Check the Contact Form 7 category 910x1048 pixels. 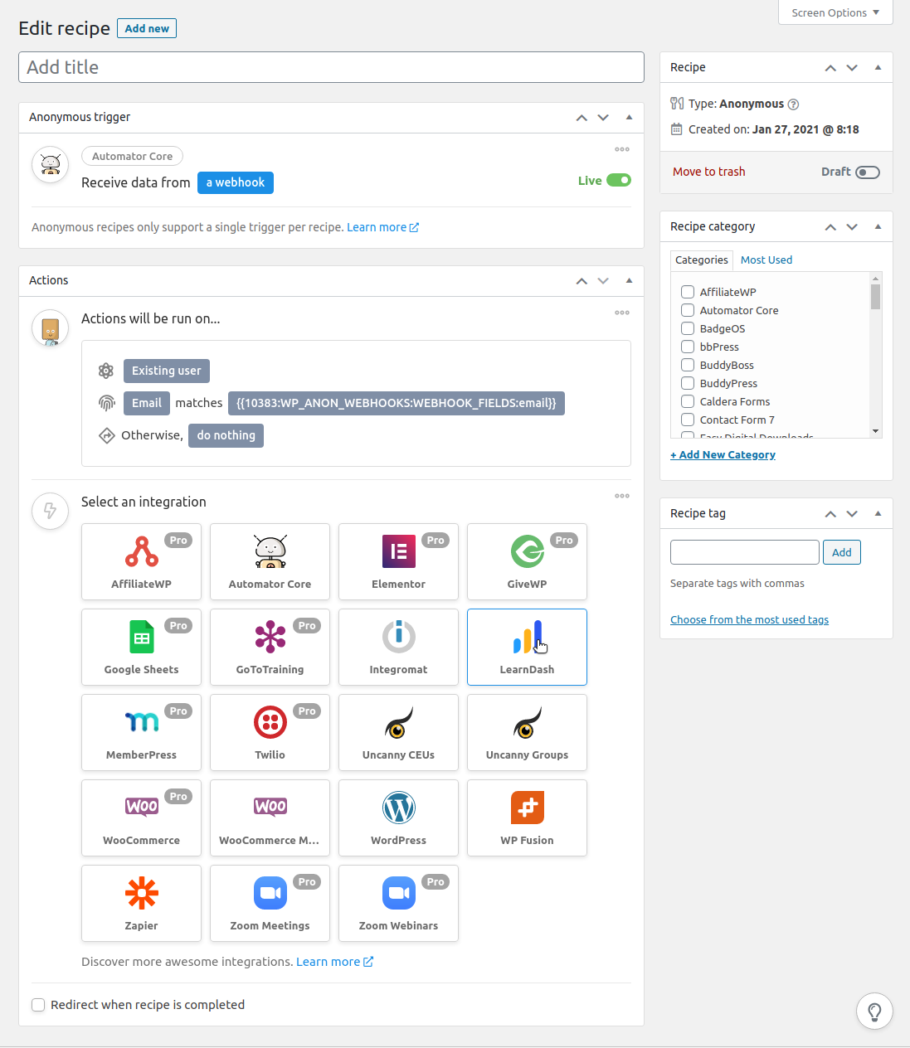[x=688, y=420]
